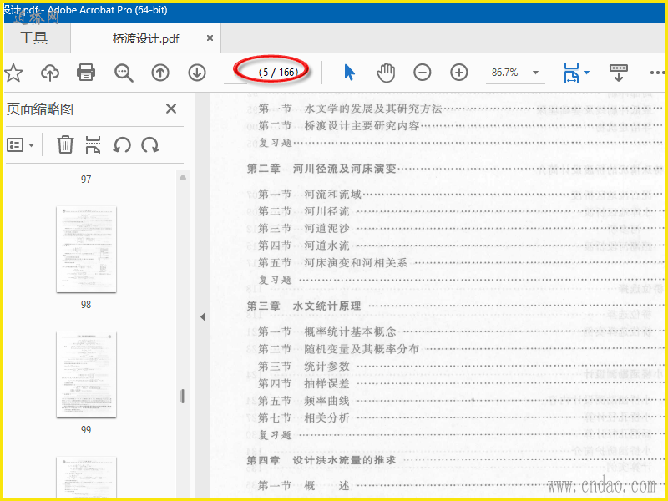
Task: Open the read mode keyboard icon tool
Action: click(x=619, y=73)
